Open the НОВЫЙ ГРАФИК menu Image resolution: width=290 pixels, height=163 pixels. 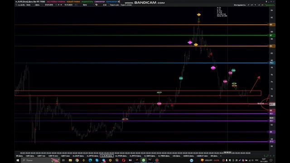pyautogui.click(x=73, y=2)
